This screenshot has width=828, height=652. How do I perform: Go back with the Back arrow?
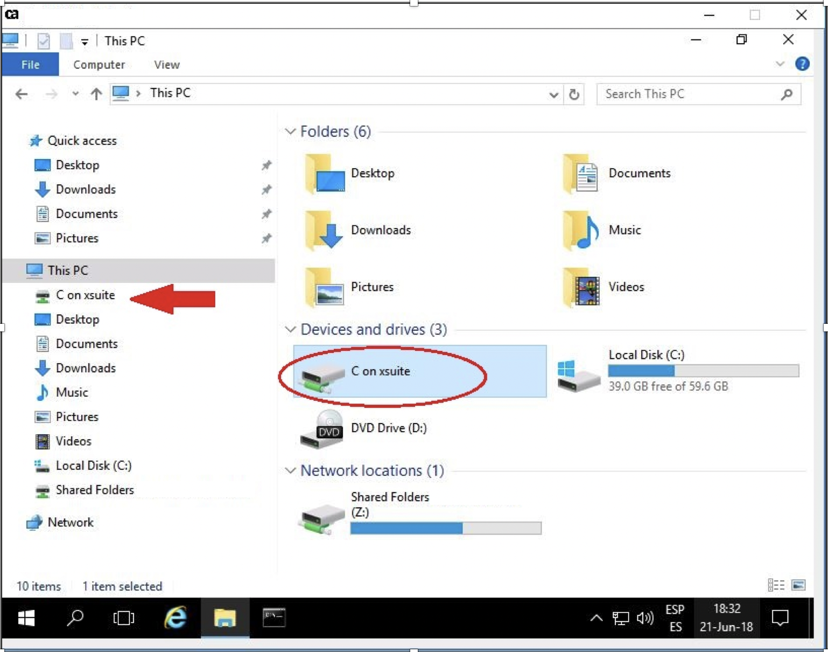(x=22, y=94)
